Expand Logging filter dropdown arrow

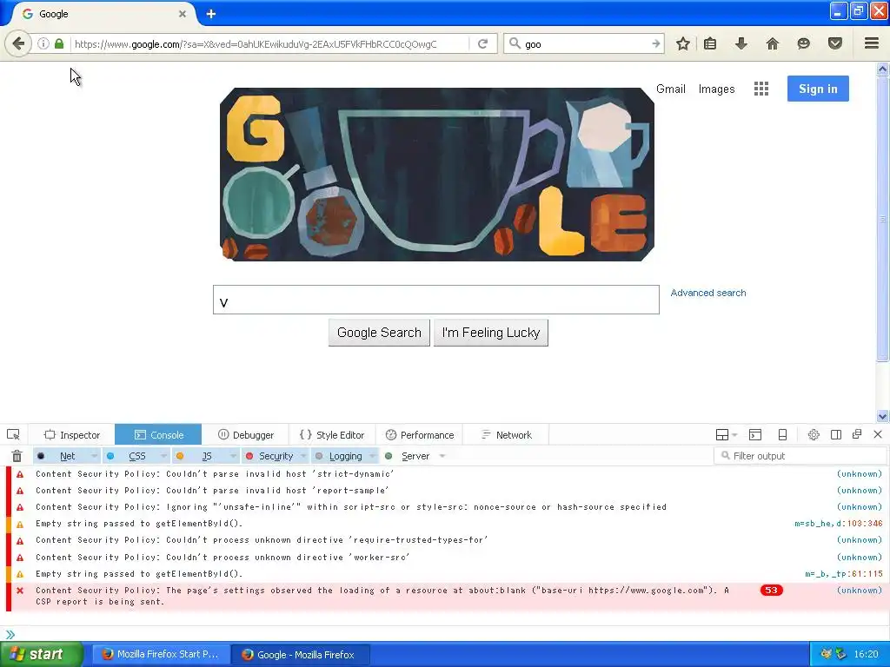click(373, 456)
